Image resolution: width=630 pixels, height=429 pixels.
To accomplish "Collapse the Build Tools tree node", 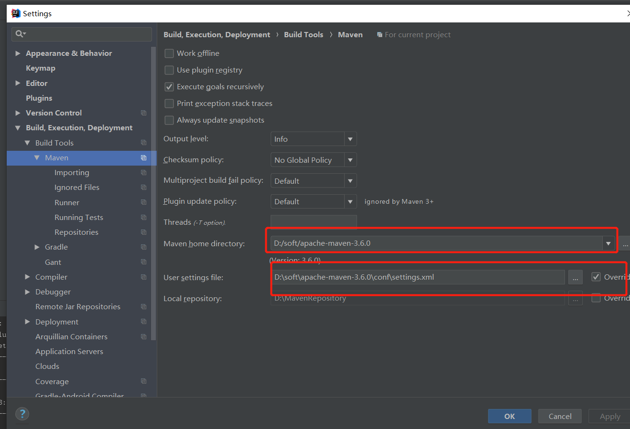I will pos(28,143).
